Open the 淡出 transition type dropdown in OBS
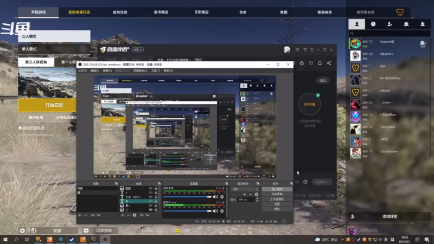434x244 pixels. [245, 189]
